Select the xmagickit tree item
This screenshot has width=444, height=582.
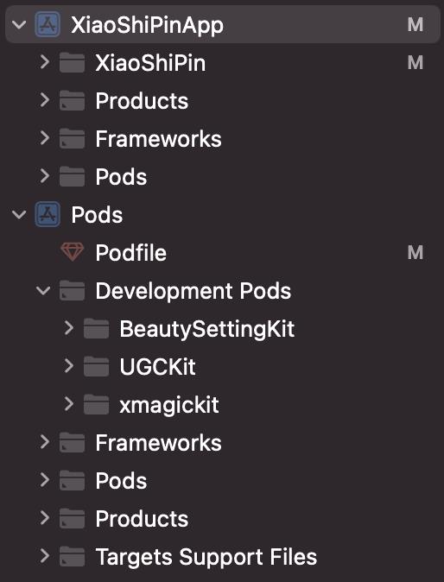click(222, 405)
